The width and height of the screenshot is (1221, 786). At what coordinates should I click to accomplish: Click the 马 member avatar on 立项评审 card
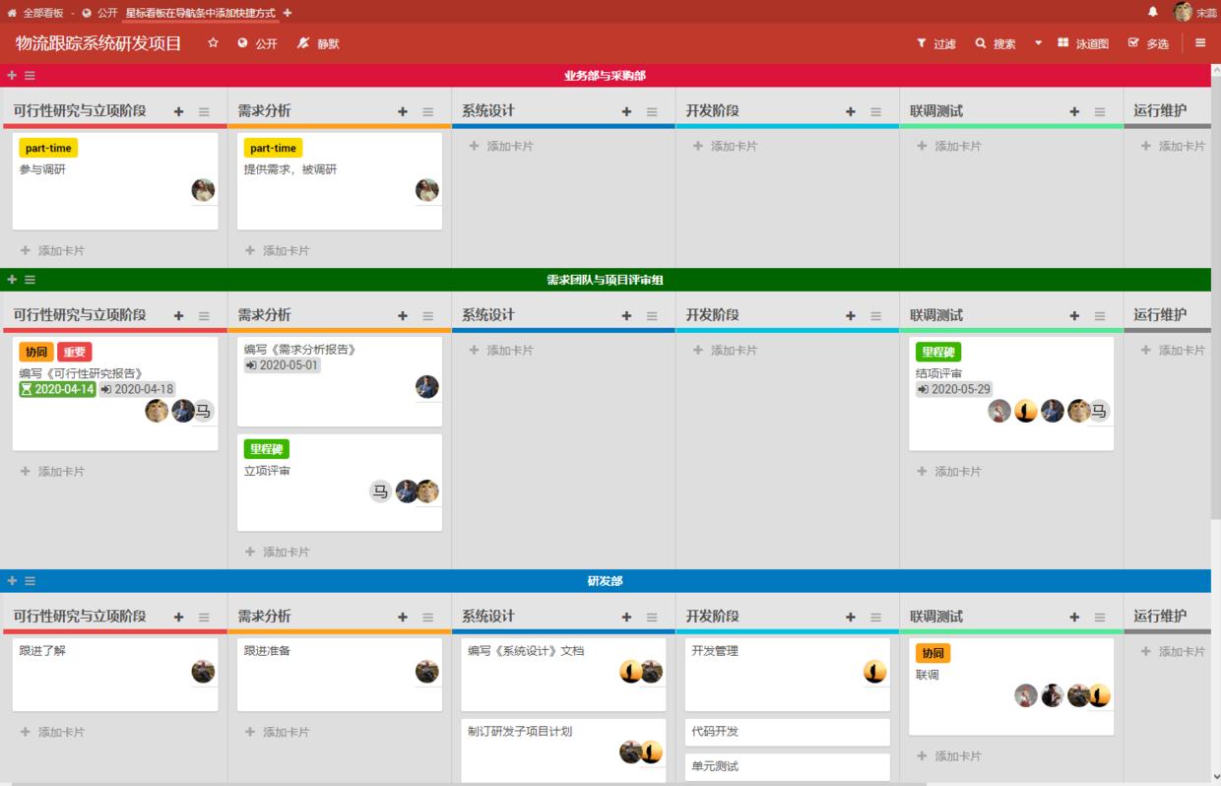380,491
